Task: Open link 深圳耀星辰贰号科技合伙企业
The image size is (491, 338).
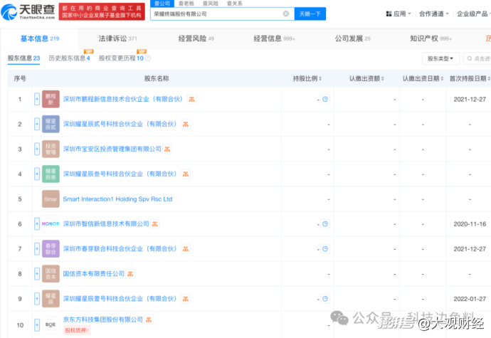Action: click(x=120, y=124)
